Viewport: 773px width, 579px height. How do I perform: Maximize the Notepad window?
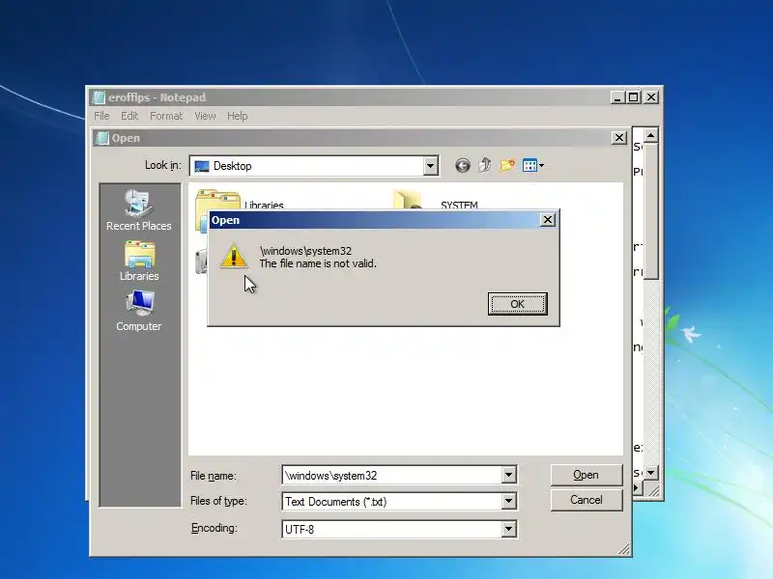634,97
